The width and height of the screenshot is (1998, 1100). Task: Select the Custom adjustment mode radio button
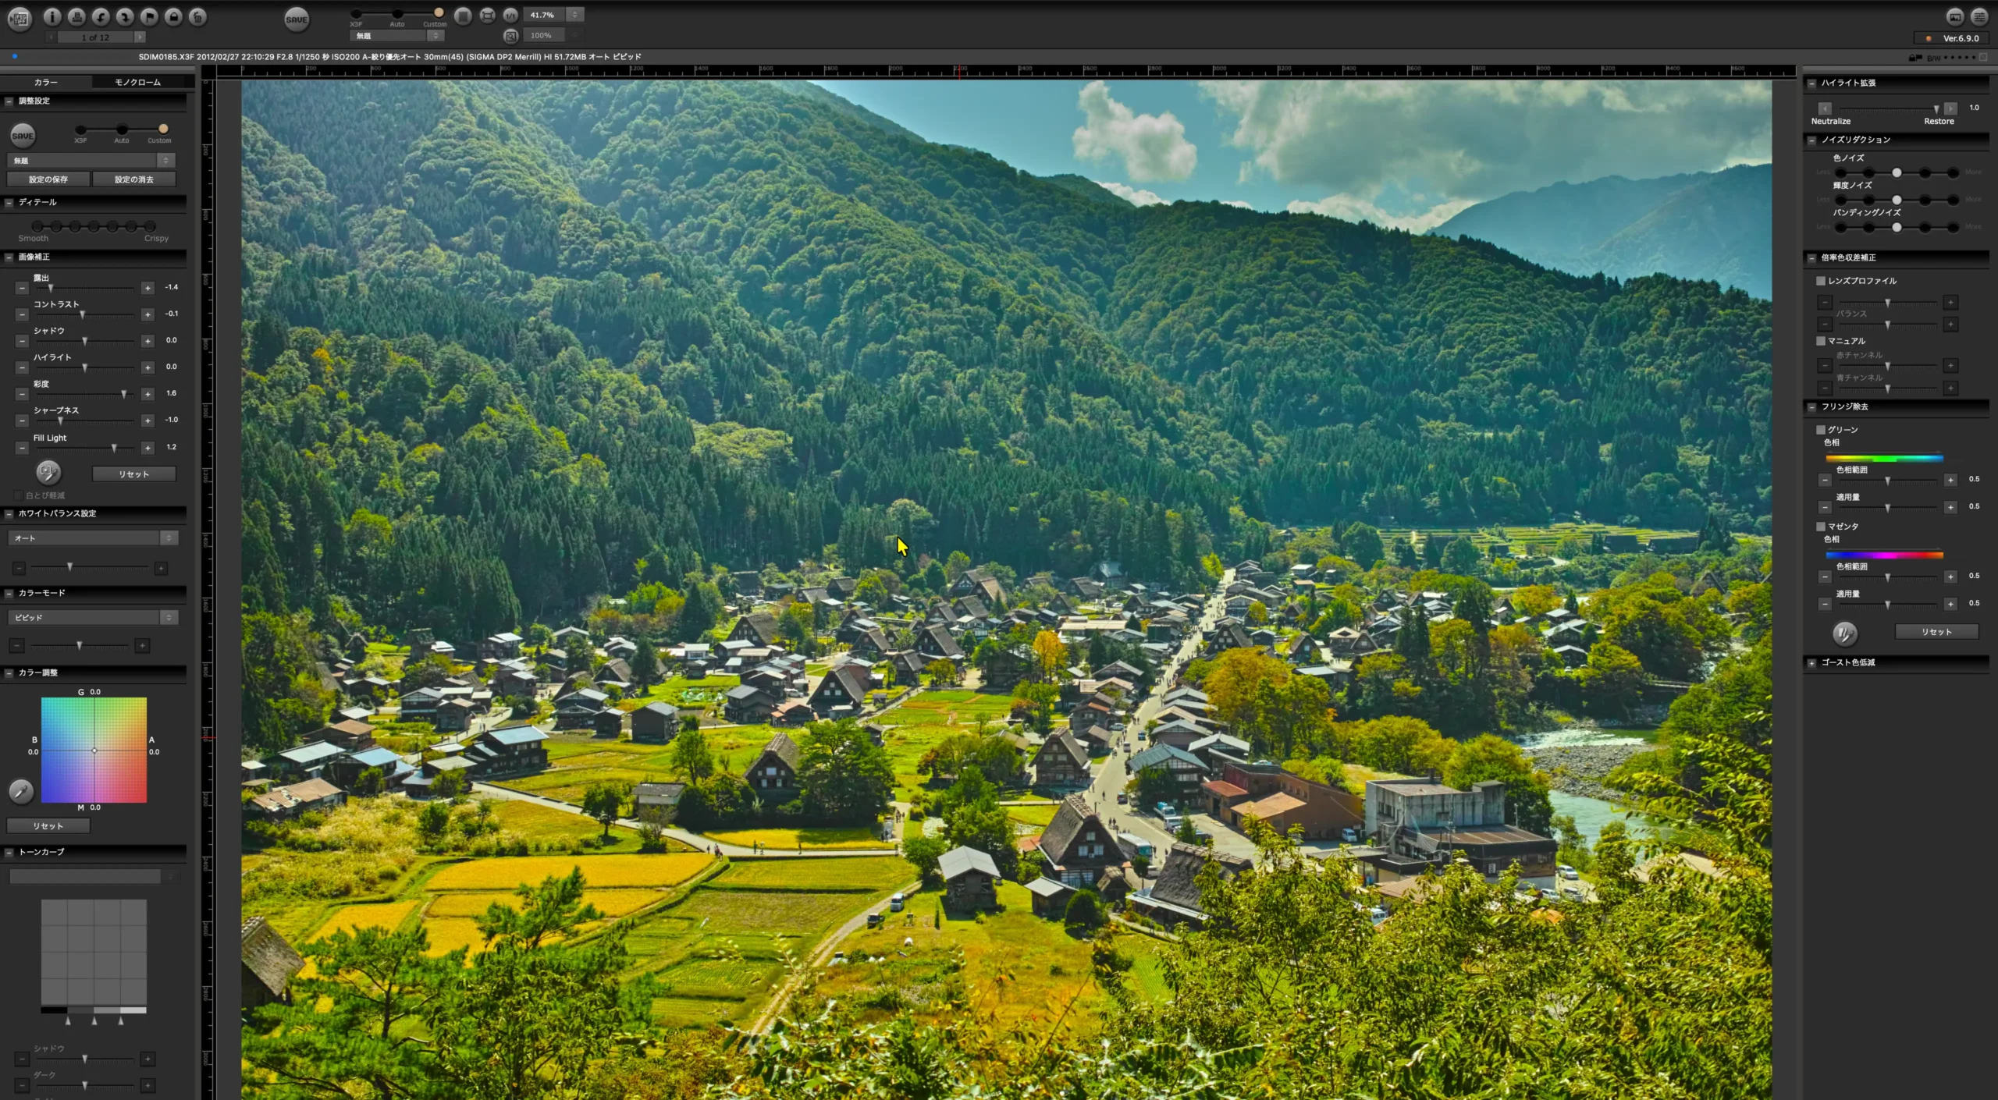163,130
